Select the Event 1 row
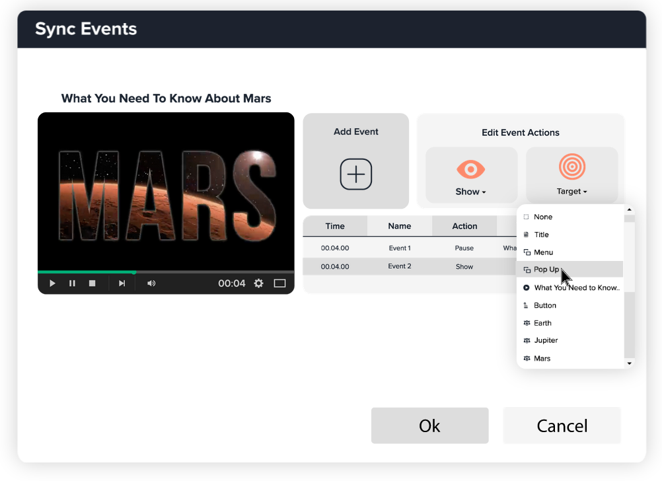The image size is (662, 481). (400, 248)
